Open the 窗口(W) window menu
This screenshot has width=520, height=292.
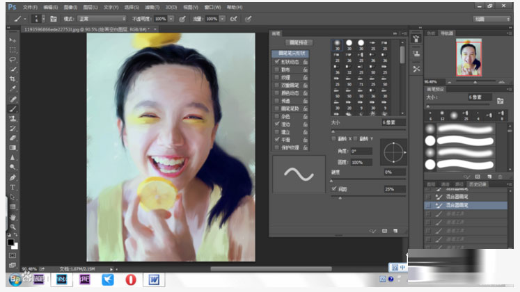pyautogui.click(x=212, y=7)
